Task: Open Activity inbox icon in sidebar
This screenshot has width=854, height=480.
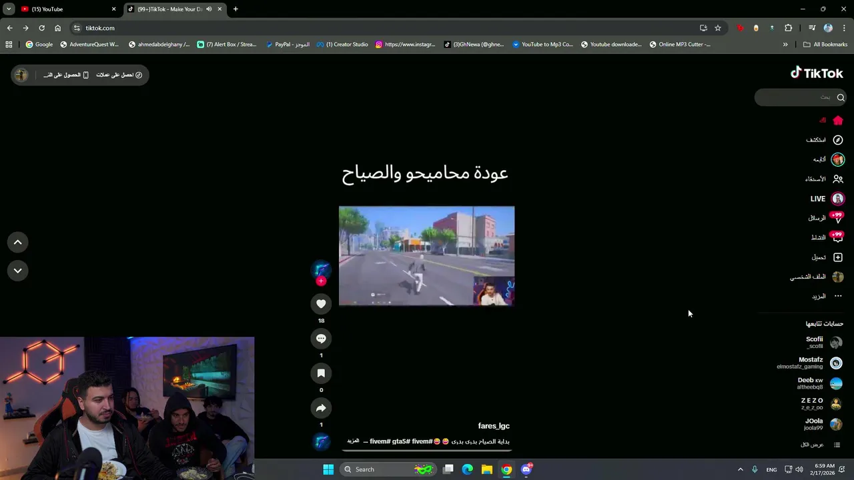Action: [x=837, y=237]
